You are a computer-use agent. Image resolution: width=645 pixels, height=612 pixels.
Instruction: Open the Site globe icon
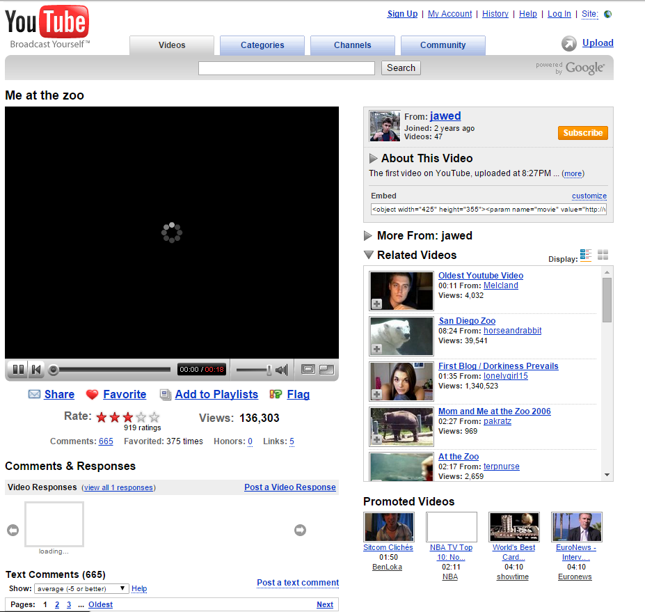(607, 14)
